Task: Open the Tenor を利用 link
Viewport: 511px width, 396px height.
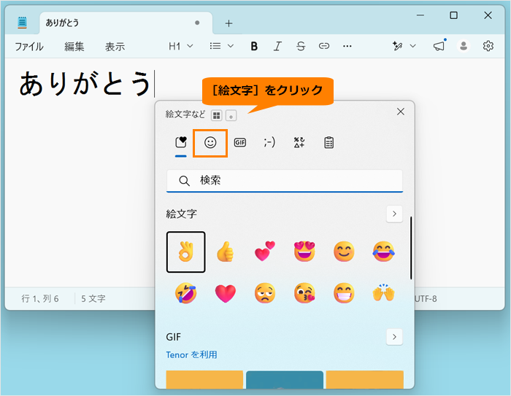Action: (x=191, y=354)
